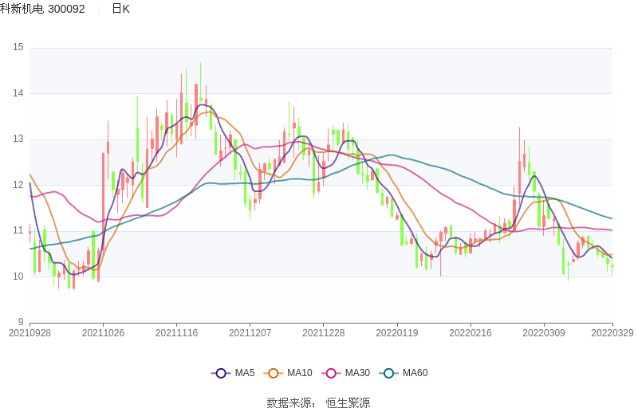Select the 日K chart period label

click(x=120, y=9)
